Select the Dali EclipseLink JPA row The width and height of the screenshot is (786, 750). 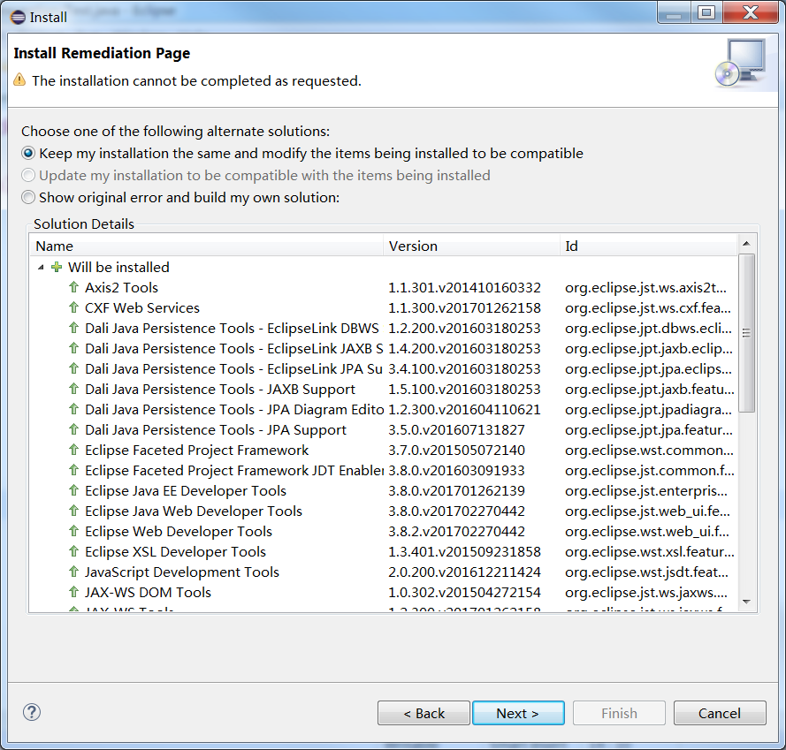(x=384, y=368)
